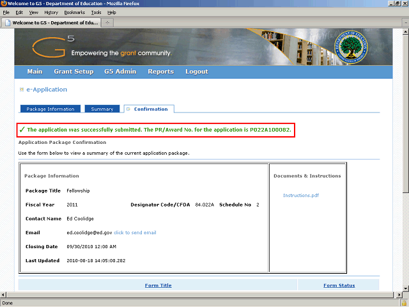The height and width of the screenshot is (307, 409).
Task: Click the small icon beside e-Application heading
Action: coord(22,90)
